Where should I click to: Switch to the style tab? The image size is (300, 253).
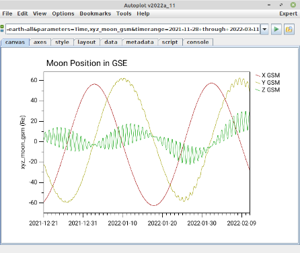coord(62,42)
